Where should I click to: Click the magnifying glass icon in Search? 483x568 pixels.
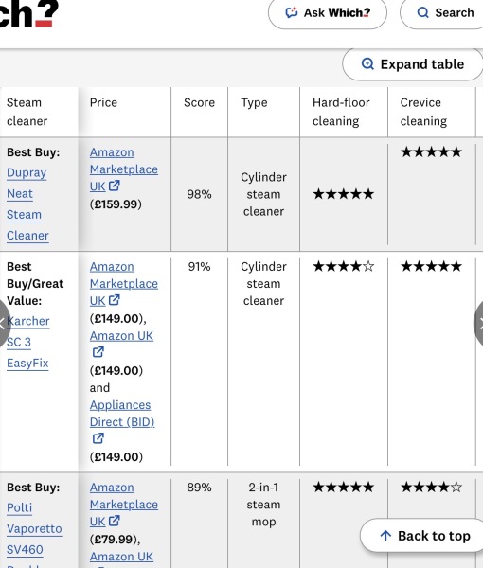[422, 12]
